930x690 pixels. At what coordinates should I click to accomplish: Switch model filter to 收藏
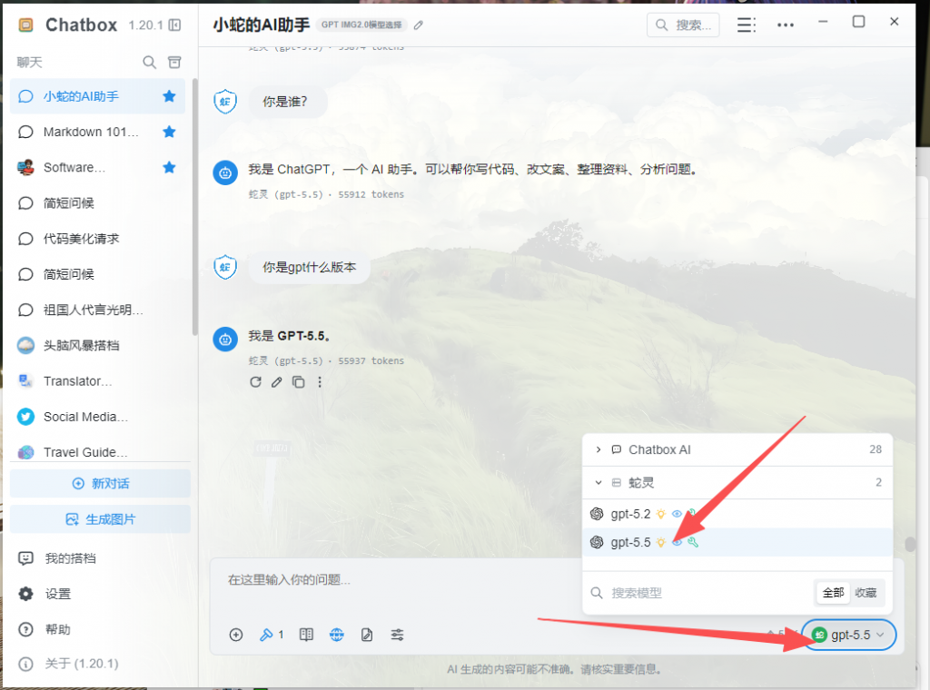pos(866,593)
